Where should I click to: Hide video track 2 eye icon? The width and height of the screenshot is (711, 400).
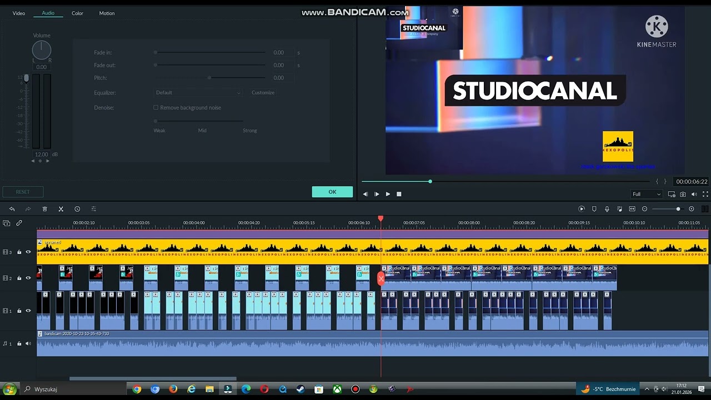pyautogui.click(x=28, y=278)
